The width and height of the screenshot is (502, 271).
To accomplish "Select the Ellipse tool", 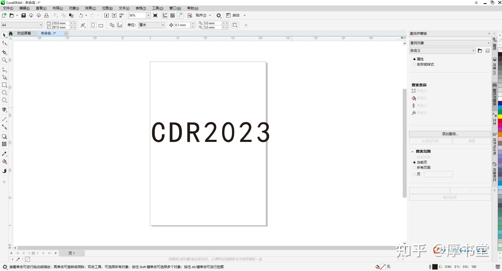I will pyautogui.click(x=4, y=92).
